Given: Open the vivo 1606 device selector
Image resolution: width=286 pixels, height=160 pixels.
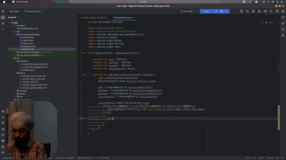Looking at the screenshot, I should click(188, 11).
